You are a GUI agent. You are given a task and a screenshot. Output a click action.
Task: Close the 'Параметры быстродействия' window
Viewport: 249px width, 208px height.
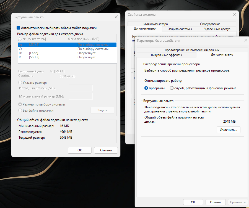point(246,40)
